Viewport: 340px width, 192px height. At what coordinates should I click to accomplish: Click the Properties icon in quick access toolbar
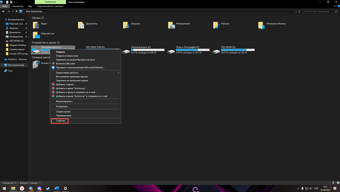7,2
